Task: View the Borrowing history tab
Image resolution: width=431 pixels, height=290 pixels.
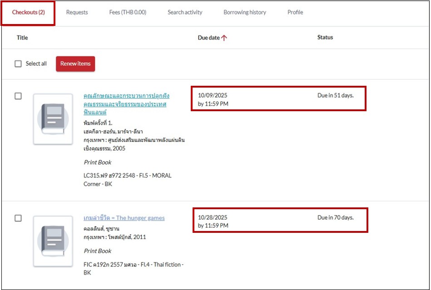Action: (245, 13)
